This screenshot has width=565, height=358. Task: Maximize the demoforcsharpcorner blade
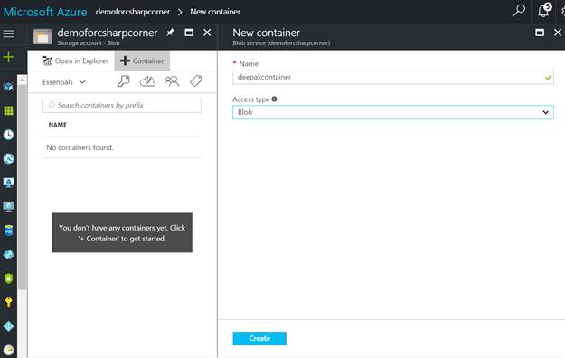point(189,33)
